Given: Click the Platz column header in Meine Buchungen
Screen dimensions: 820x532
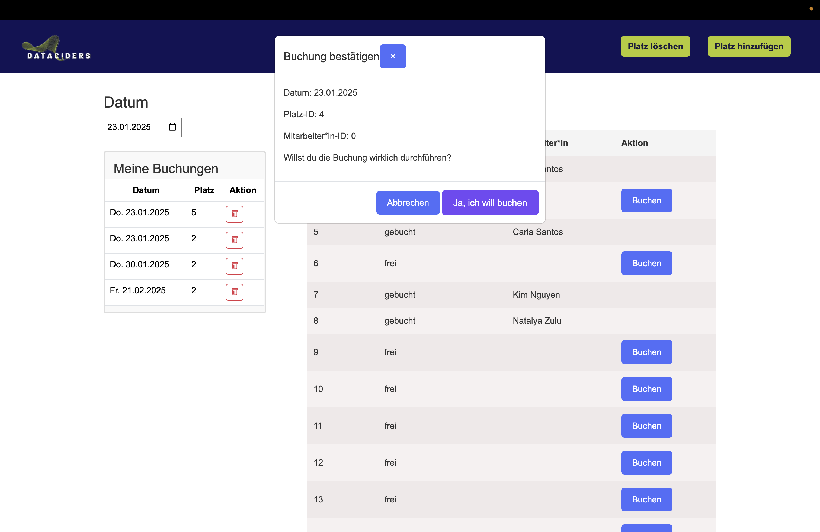Looking at the screenshot, I should [x=204, y=190].
